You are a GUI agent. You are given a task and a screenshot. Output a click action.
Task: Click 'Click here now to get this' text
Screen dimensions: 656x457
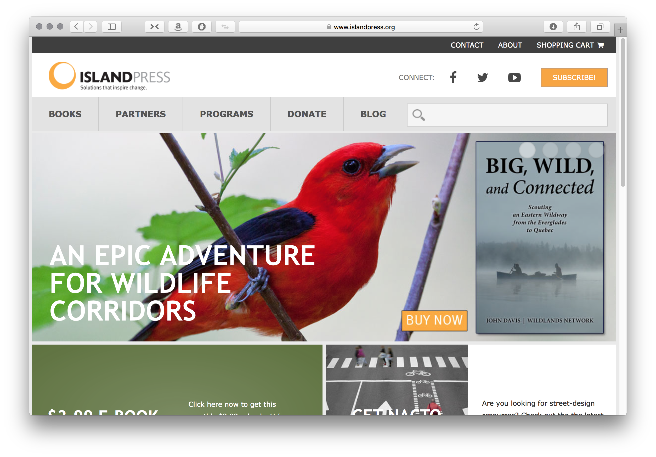[232, 404]
